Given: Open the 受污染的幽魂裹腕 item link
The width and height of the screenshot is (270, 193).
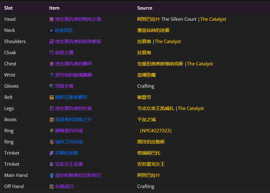Looking at the screenshot, I should (73, 75).
